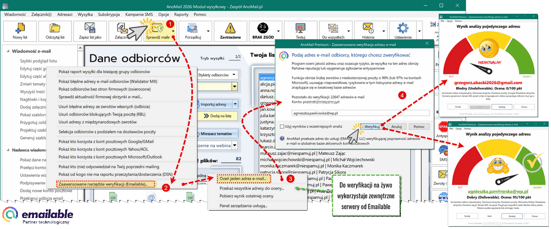Click the Antyspam stop sign icon
Screen dimensions: 551x229
coord(444,127)
